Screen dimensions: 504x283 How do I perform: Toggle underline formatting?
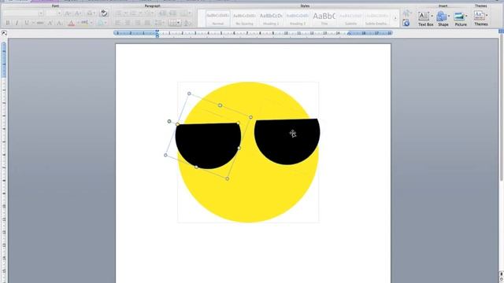point(27,23)
